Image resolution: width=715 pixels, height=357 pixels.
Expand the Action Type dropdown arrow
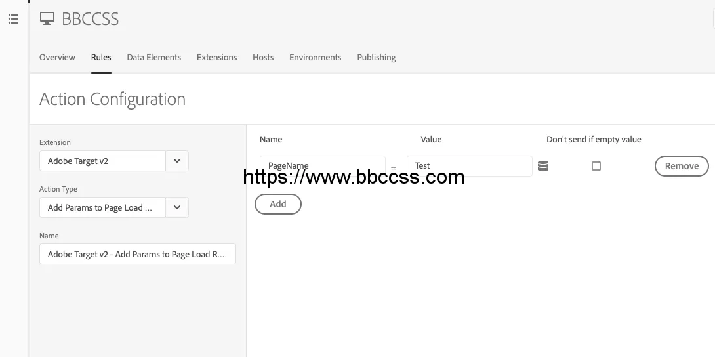click(177, 207)
